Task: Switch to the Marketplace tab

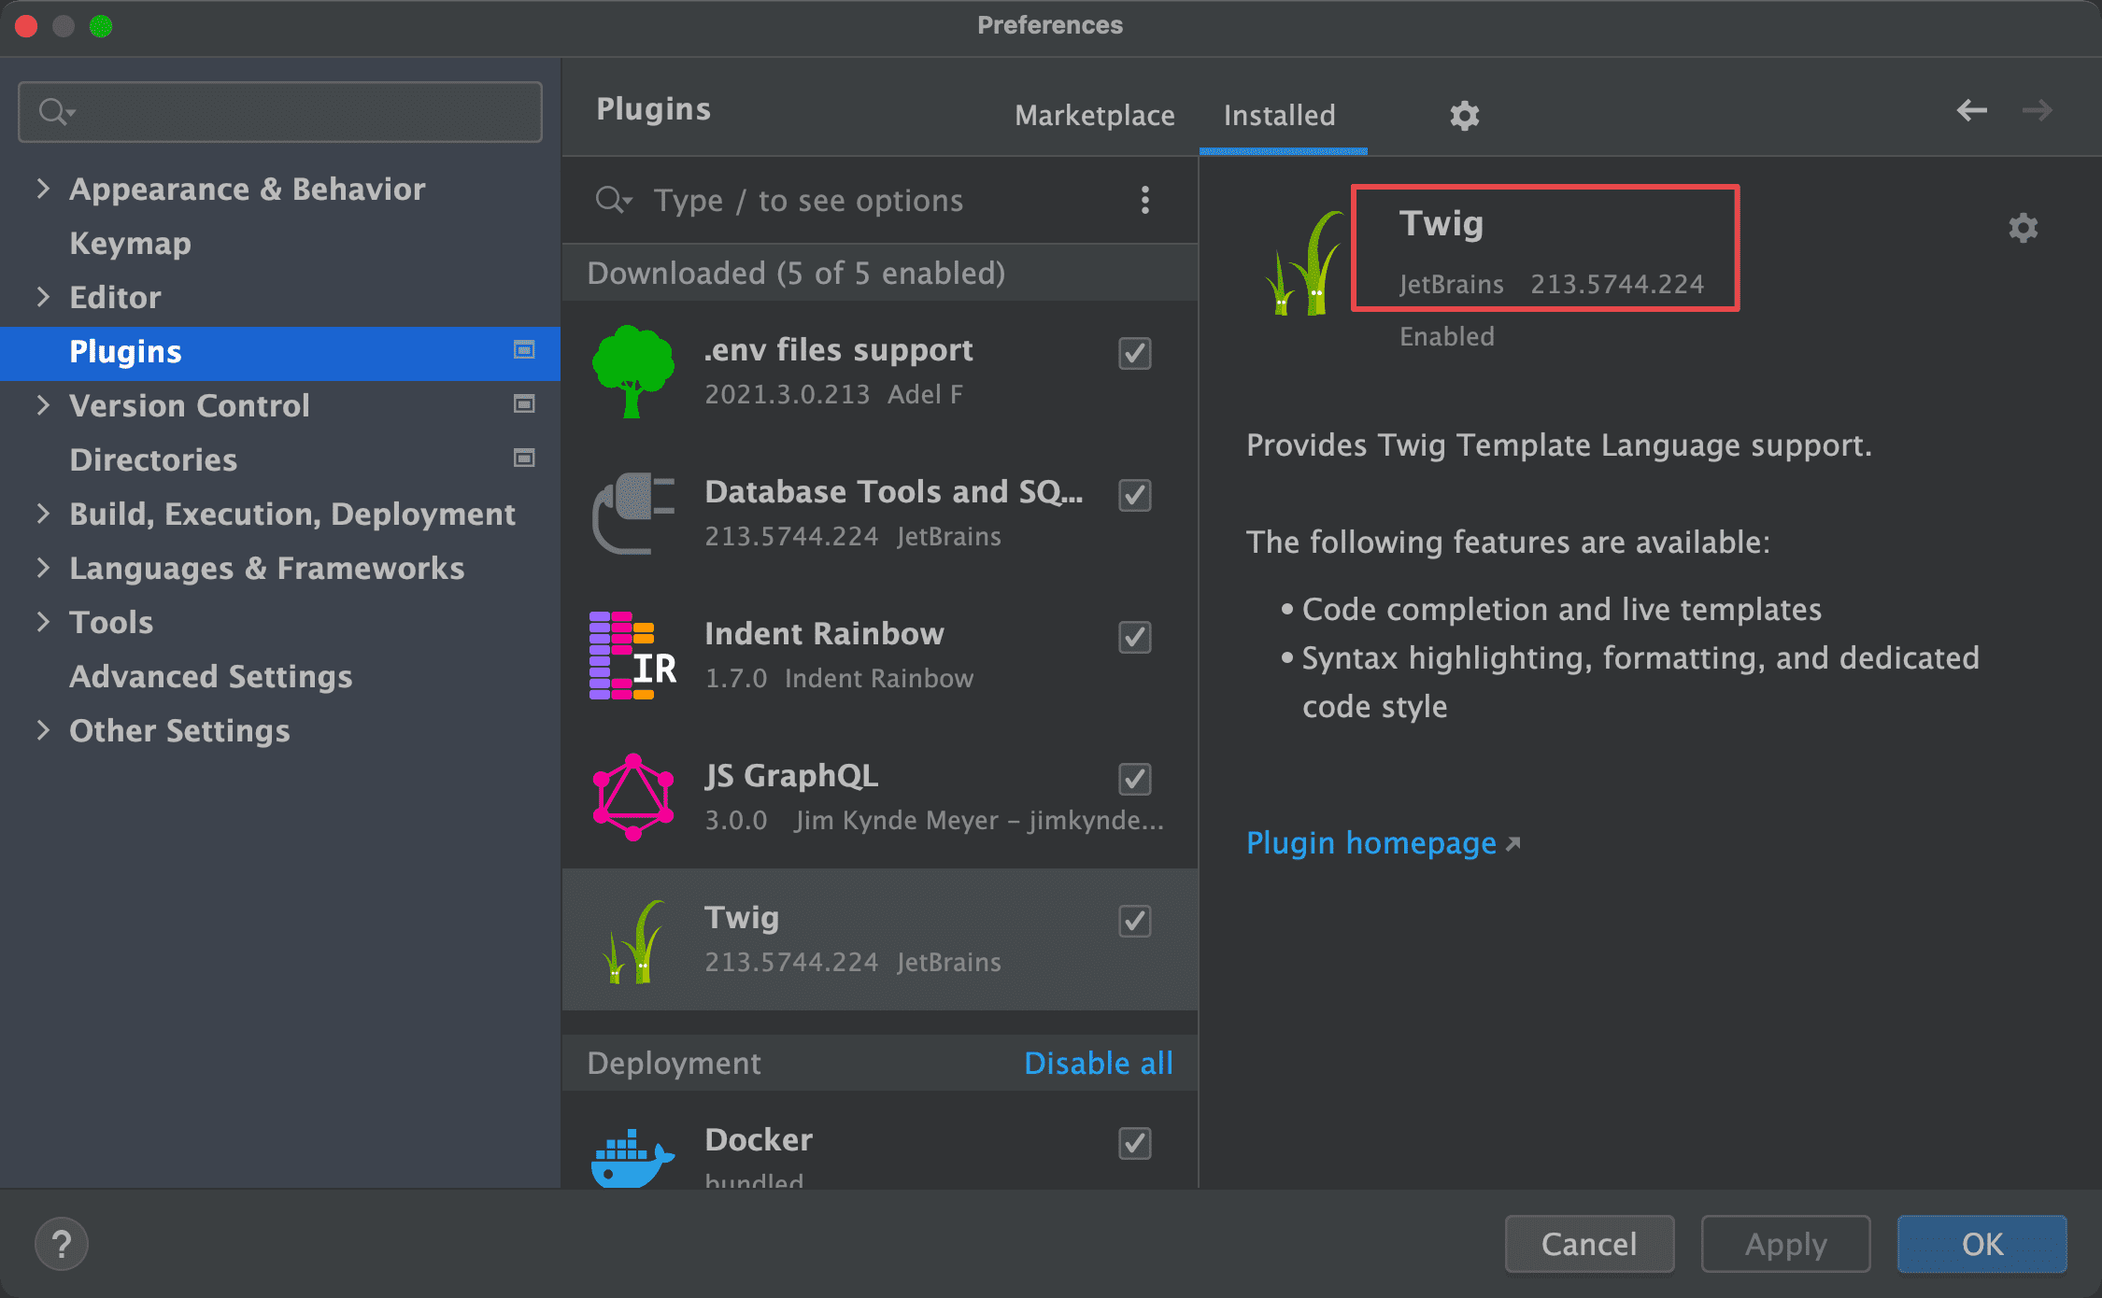Action: pyautogui.click(x=1094, y=115)
